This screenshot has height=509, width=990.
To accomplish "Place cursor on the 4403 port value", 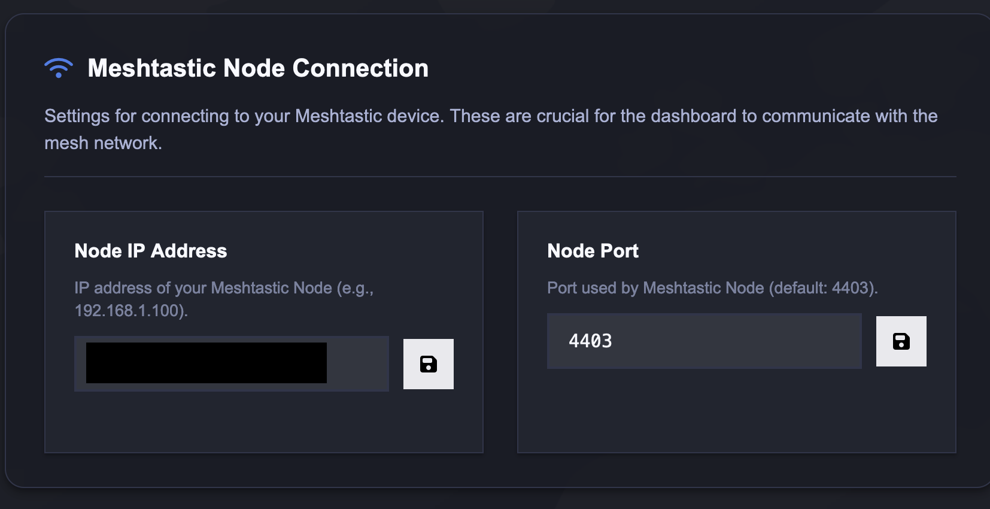I will (590, 341).
